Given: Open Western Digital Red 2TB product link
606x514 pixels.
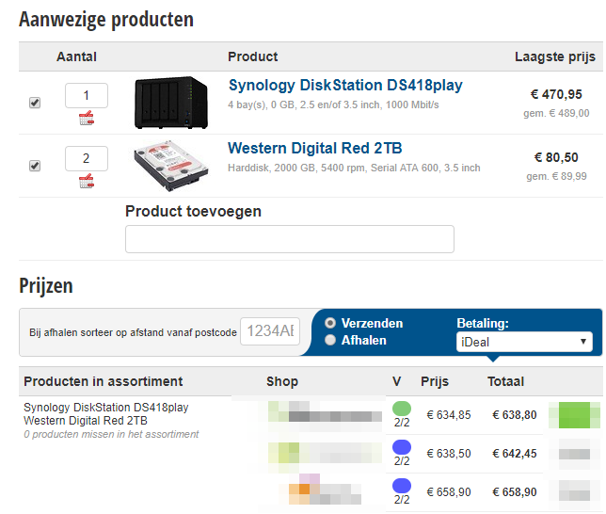Looking at the screenshot, I should tap(316, 149).
